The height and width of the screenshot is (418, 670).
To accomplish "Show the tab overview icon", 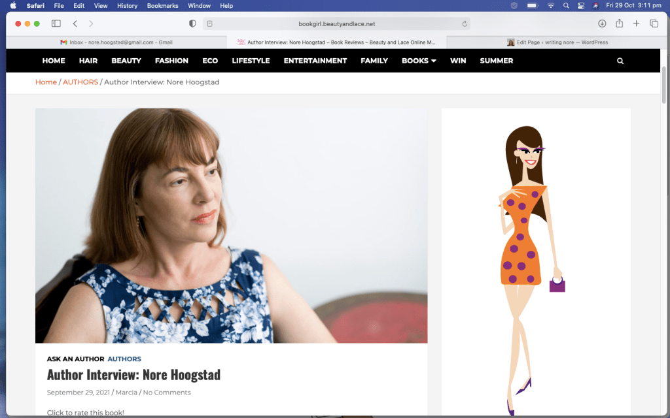I will click(654, 24).
